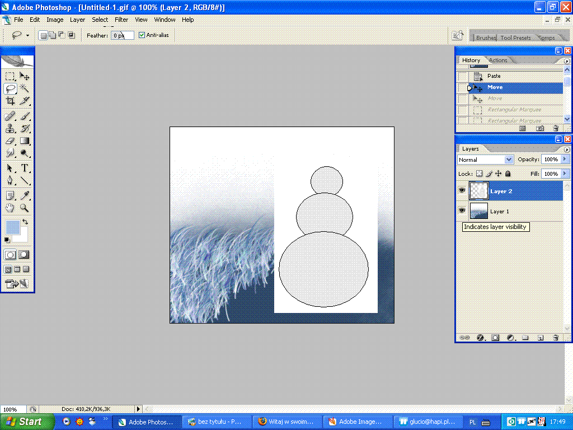
Task: Select the Healing Brush tool
Action: (x=10, y=116)
